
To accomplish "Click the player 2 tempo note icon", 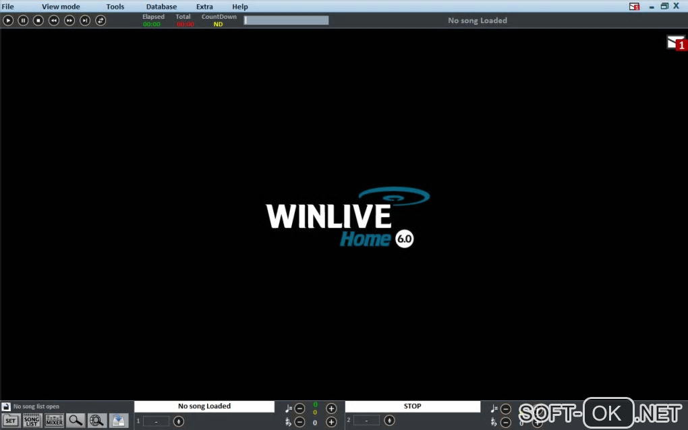I will (494, 408).
